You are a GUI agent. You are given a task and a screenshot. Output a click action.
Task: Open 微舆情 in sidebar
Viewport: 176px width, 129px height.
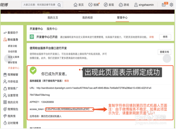[x=12, y=116]
